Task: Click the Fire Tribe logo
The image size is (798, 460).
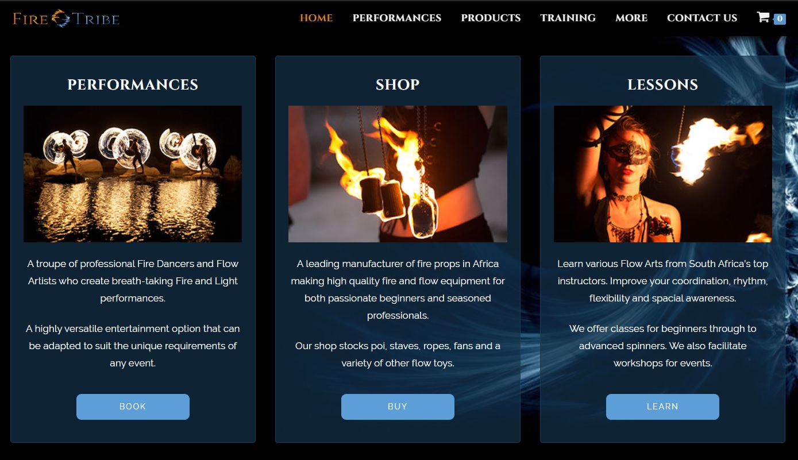Action: (x=66, y=18)
